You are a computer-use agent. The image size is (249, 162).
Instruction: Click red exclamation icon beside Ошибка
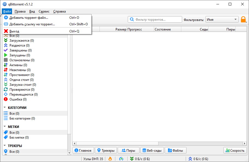click(x=6, y=99)
